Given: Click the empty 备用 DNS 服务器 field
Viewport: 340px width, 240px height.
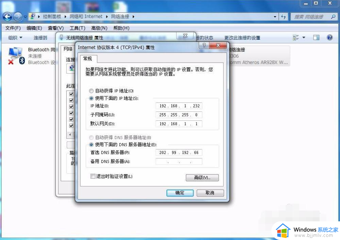Looking at the screenshot, I should click(x=179, y=162).
